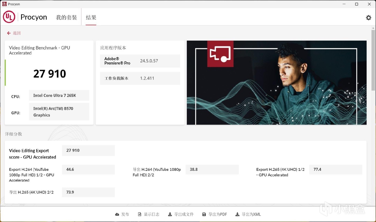Screen dimensions: 376x222
Task: Click the GPU: label
Action: coord(16,113)
